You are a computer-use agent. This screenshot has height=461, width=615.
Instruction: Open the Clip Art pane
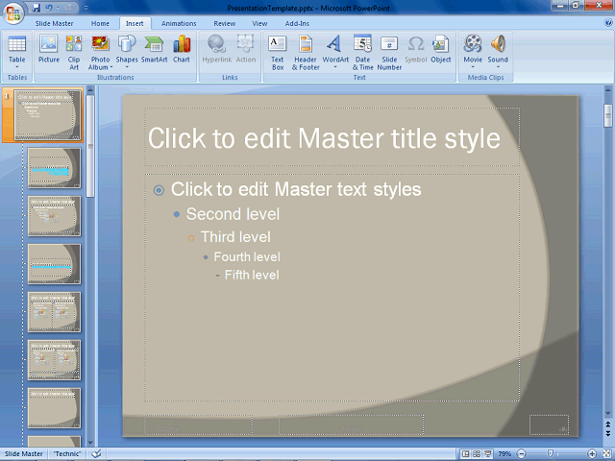[74, 53]
